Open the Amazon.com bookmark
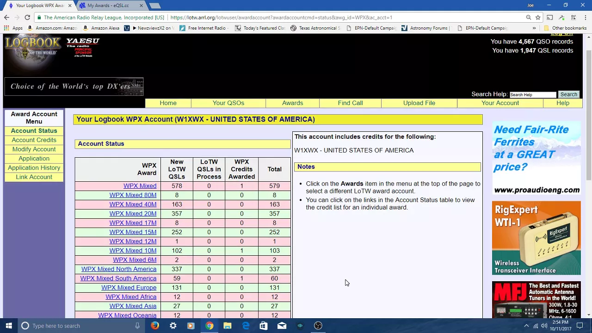 tap(51, 28)
